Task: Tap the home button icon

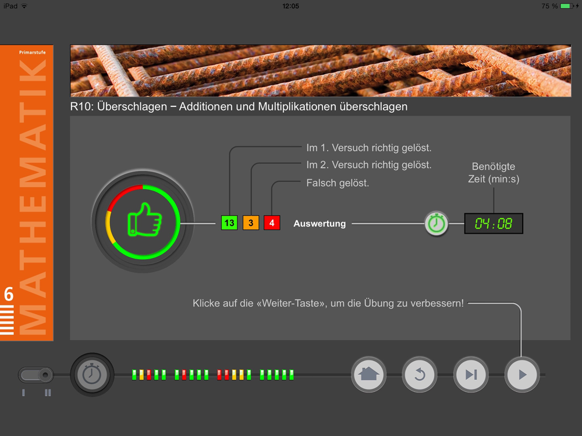Action: (x=368, y=374)
